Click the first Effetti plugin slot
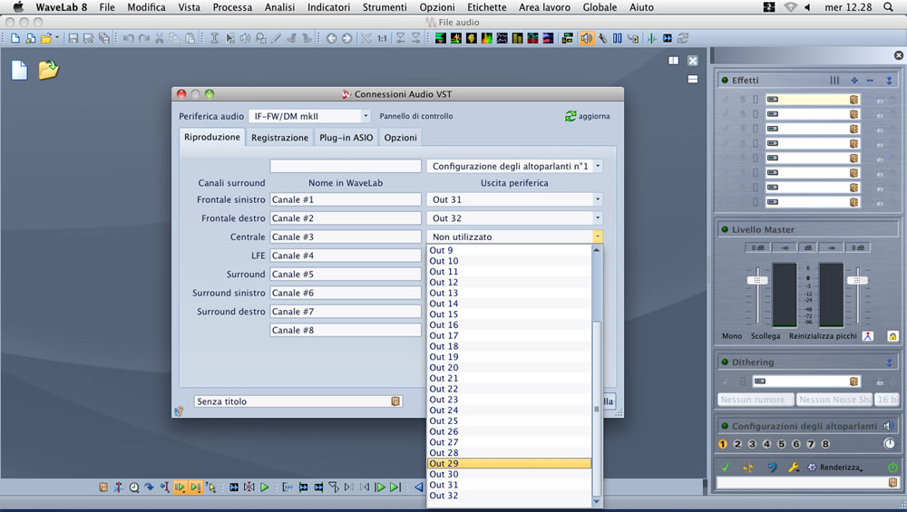Screen dimensions: 907x512 coord(812,100)
